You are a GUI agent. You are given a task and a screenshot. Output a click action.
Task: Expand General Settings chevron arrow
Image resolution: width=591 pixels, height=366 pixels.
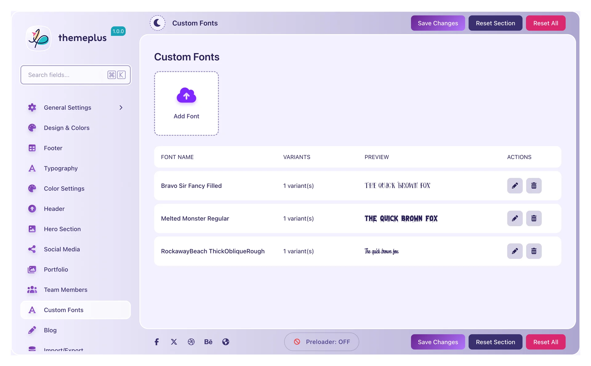(x=121, y=108)
